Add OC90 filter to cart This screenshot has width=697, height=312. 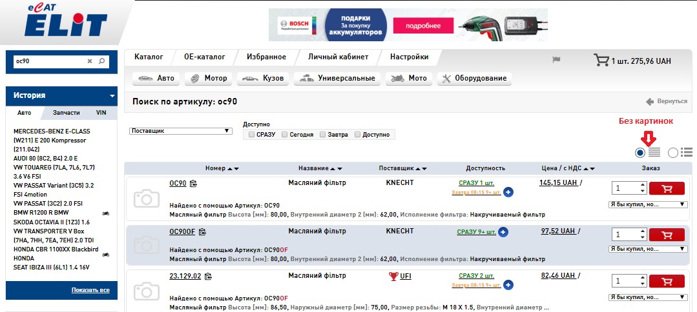[666, 188]
